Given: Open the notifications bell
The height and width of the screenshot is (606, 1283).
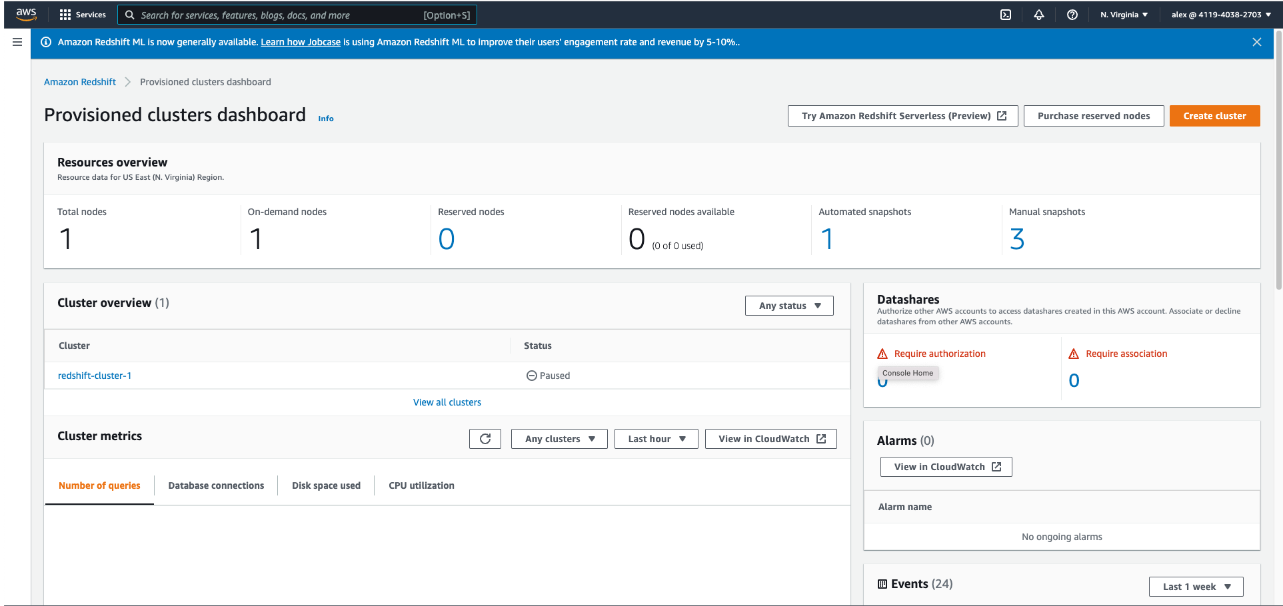Looking at the screenshot, I should point(1039,15).
